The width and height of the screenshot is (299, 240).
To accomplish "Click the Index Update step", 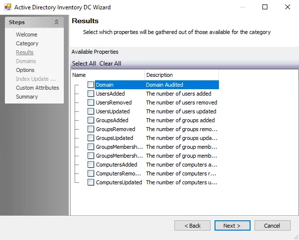I will coord(36,79).
